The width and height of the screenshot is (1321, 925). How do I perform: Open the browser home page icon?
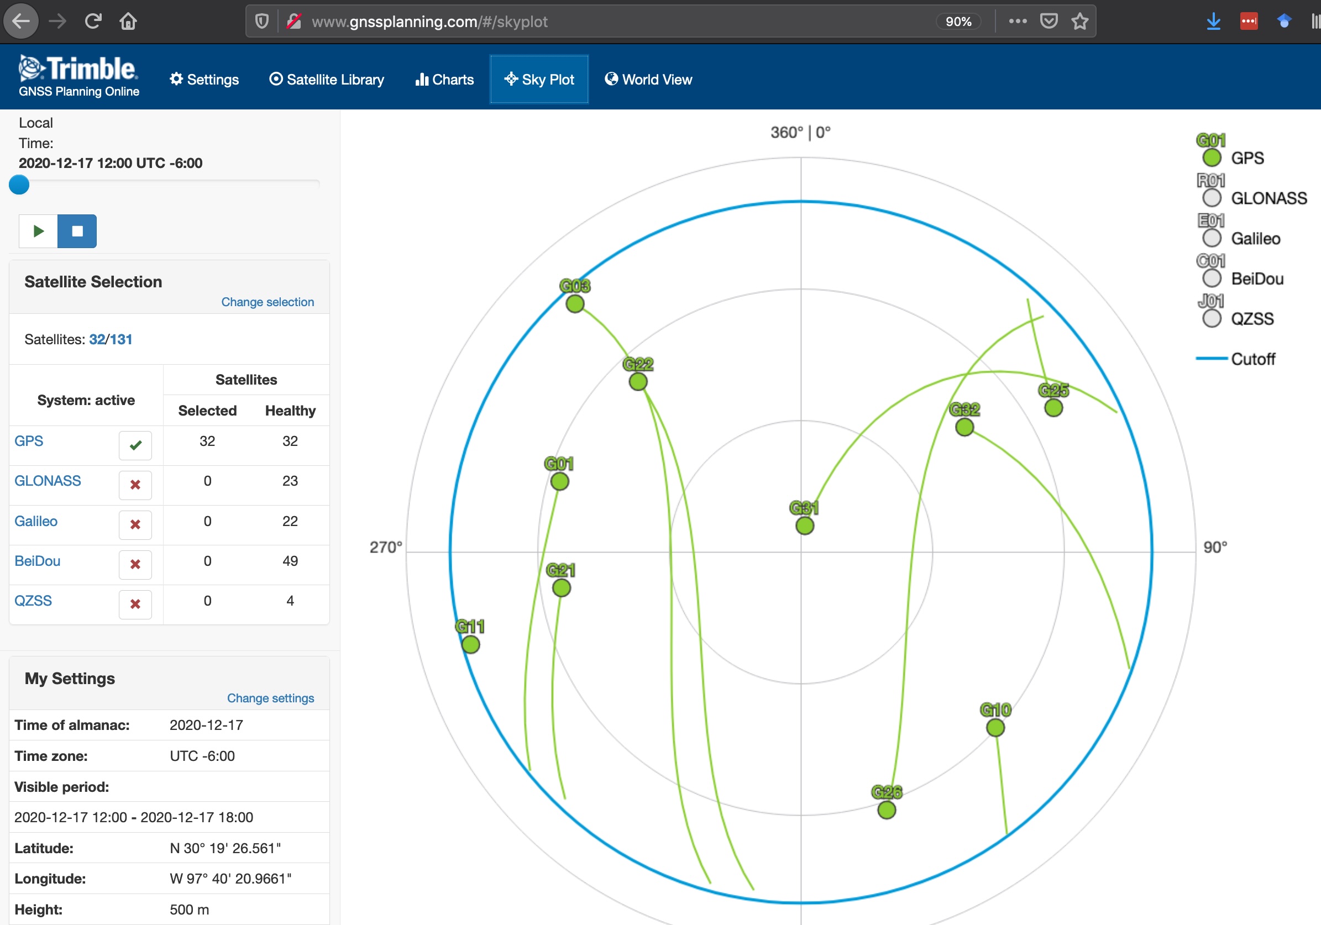tap(128, 22)
